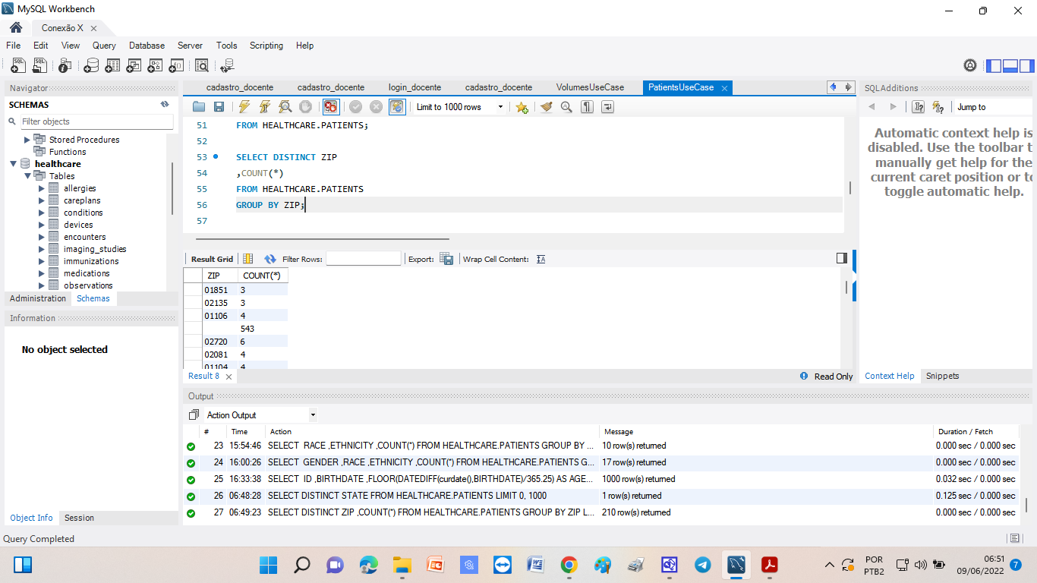Switch to the Snippets tab
Screen dimensions: 1037x583
pyautogui.click(x=942, y=376)
